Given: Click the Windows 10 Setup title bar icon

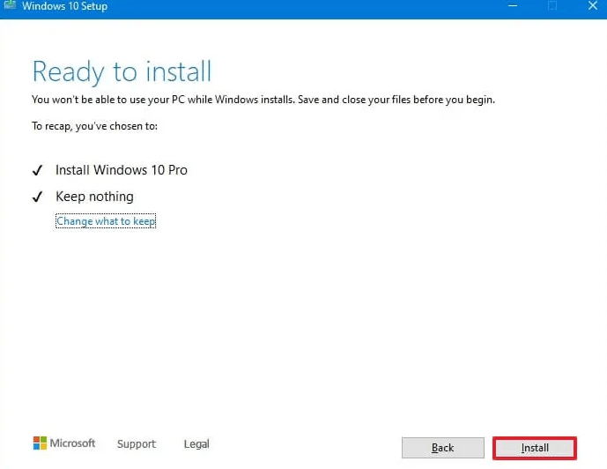Looking at the screenshot, I should pyautogui.click(x=10, y=5).
